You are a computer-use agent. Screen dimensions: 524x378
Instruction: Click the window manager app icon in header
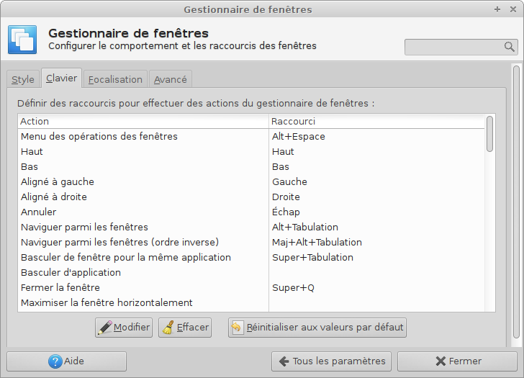pos(22,40)
